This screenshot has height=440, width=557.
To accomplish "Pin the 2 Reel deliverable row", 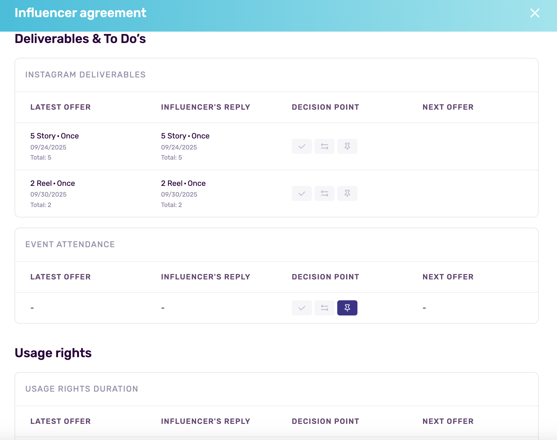I will tap(347, 193).
